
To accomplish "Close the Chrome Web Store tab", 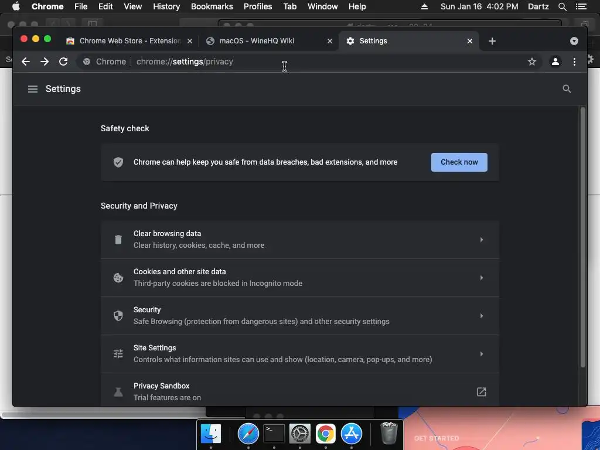I will [x=190, y=41].
